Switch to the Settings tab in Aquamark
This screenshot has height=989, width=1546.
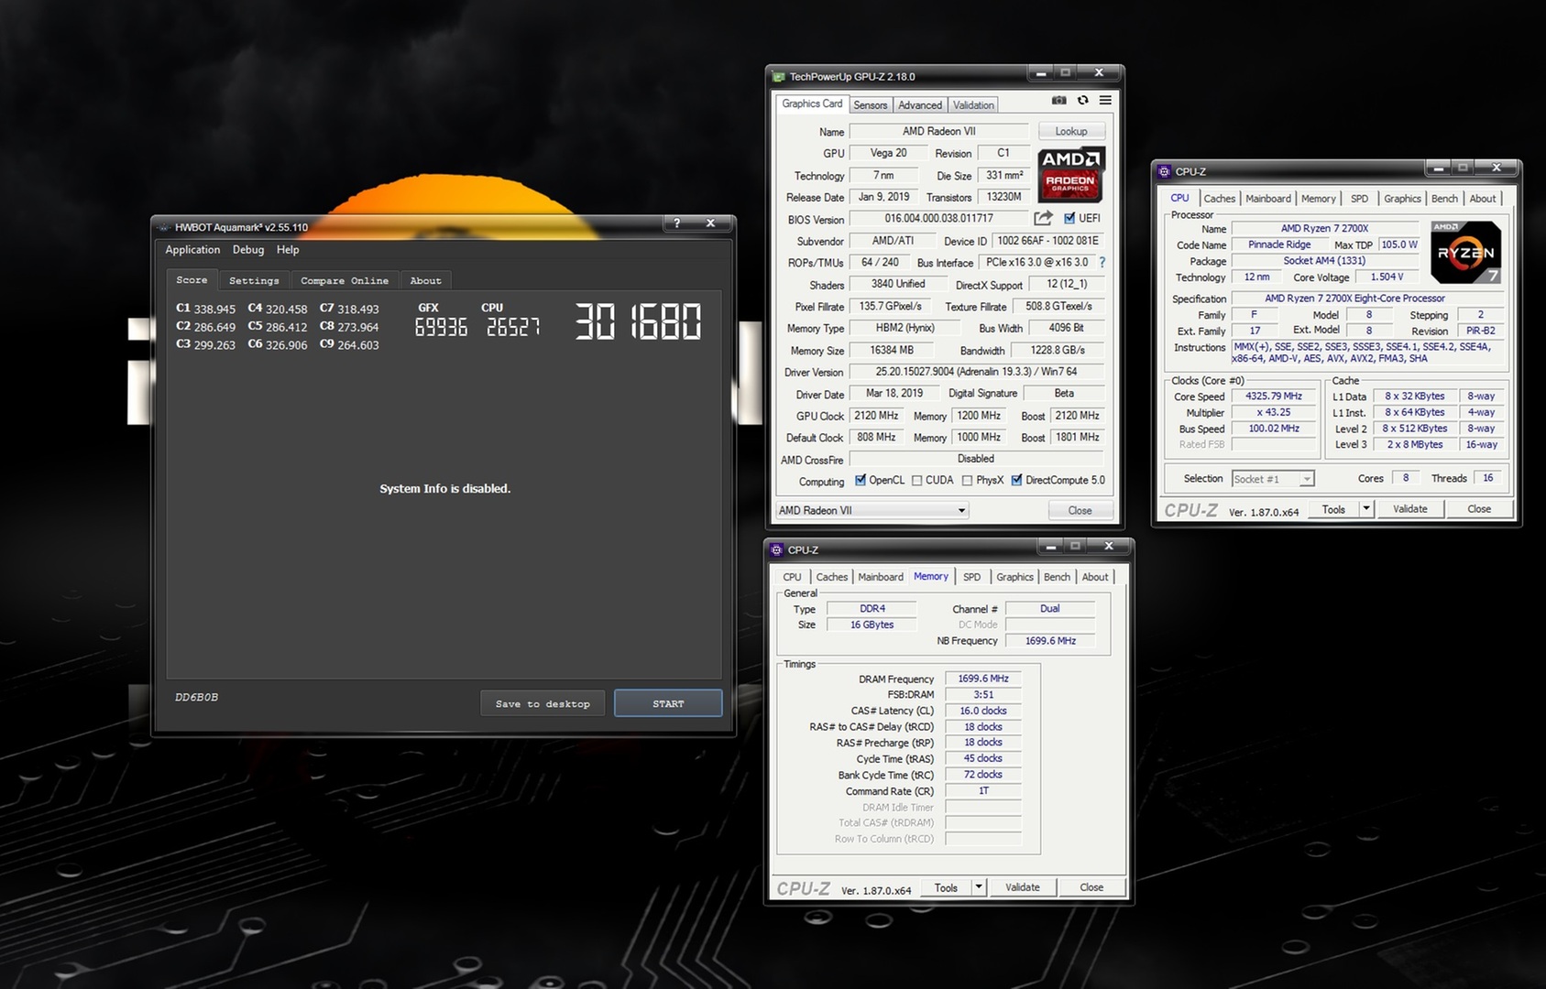[x=254, y=281]
